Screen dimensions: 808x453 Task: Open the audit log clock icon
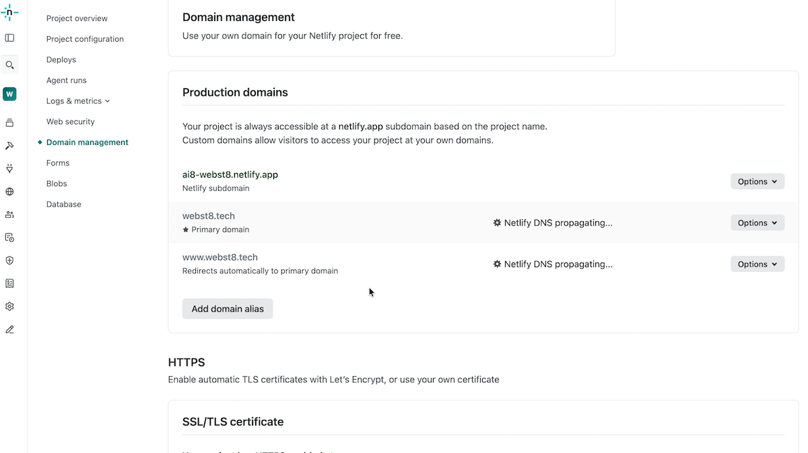(9, 238)
